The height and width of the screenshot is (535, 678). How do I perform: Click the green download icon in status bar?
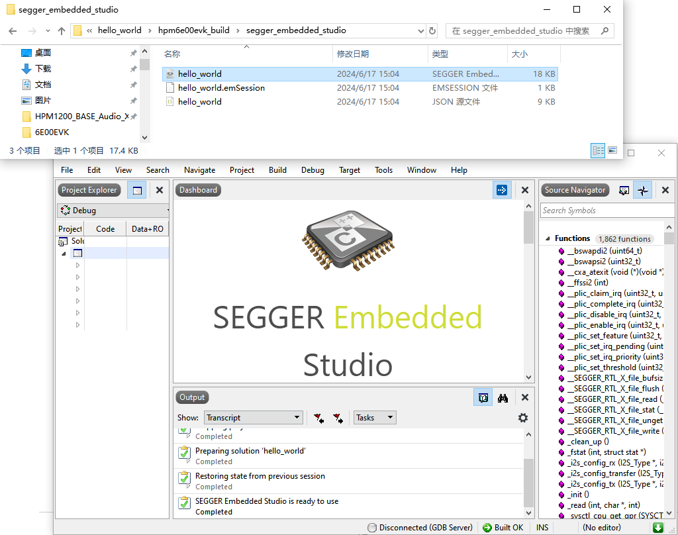tap(657, 528)
